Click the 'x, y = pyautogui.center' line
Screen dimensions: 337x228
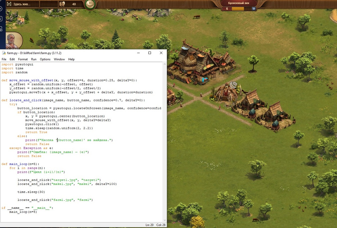[65, 116]
